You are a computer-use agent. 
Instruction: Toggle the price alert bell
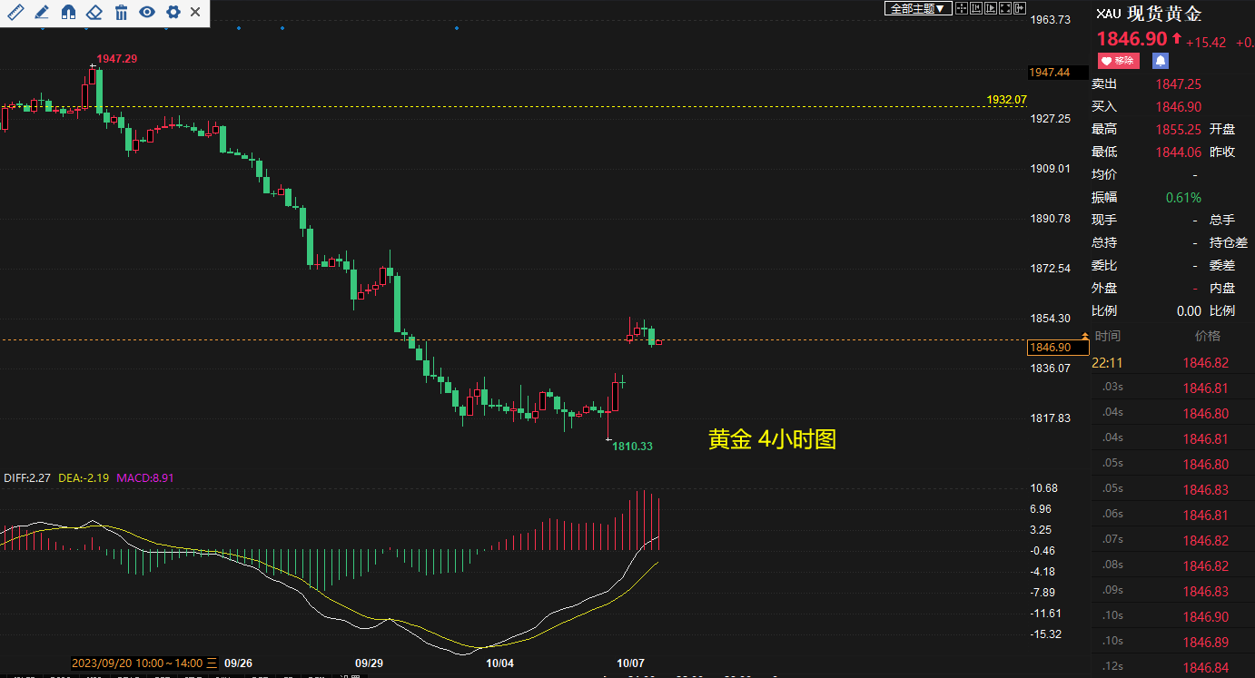pos(1160,60)
